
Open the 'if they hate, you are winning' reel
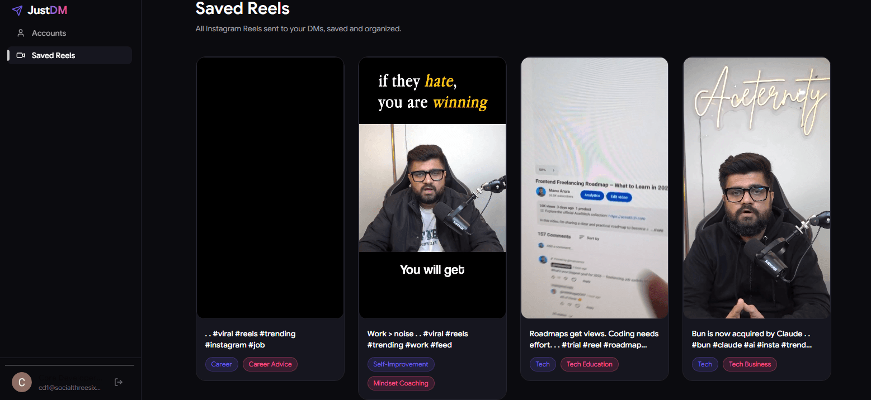[x=432, y=187]
